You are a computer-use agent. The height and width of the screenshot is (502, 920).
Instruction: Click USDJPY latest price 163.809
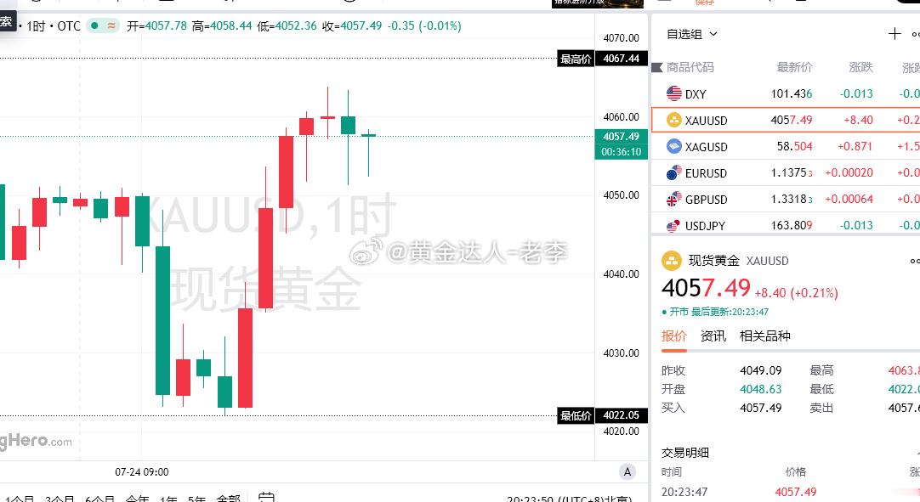coord(792,225)
